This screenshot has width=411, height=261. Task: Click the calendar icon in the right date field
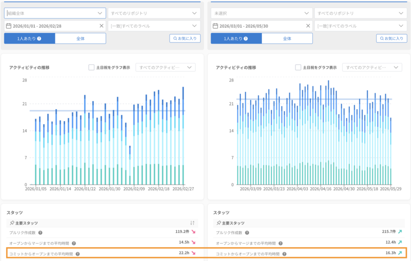(x=215, y=26)
